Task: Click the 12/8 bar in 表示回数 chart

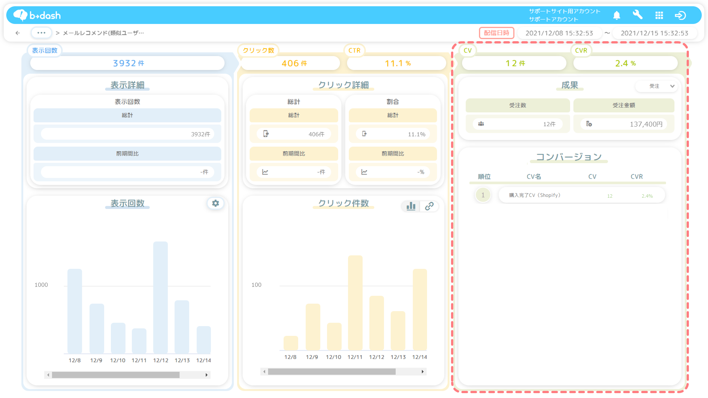Action: click(x=75, y=311)
